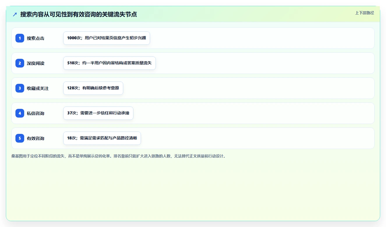Viewport: 386px width, 227px height.
Task: Select the 收藏或关注 stage label
Action: [38, 88]
